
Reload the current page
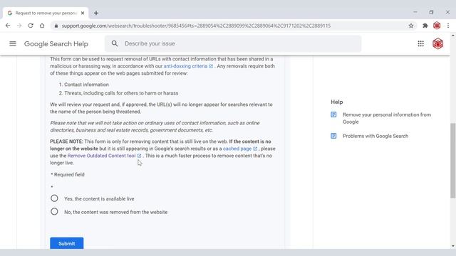[31, 26]
